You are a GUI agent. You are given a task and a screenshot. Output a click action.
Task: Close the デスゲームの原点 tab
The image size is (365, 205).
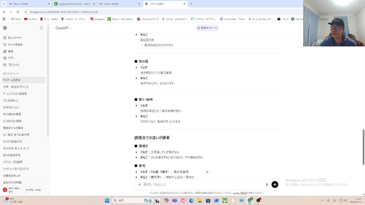184,4
